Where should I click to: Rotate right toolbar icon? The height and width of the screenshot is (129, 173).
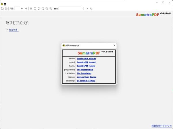pyautogui.click(x=43, y=8)
